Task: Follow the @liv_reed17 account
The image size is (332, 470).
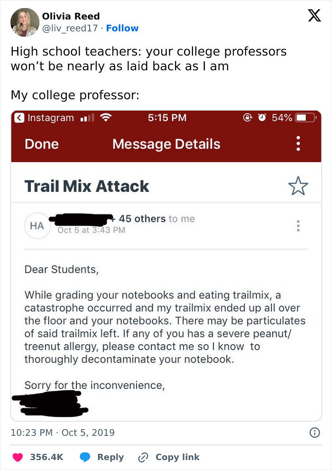Action: click(122, 28)
